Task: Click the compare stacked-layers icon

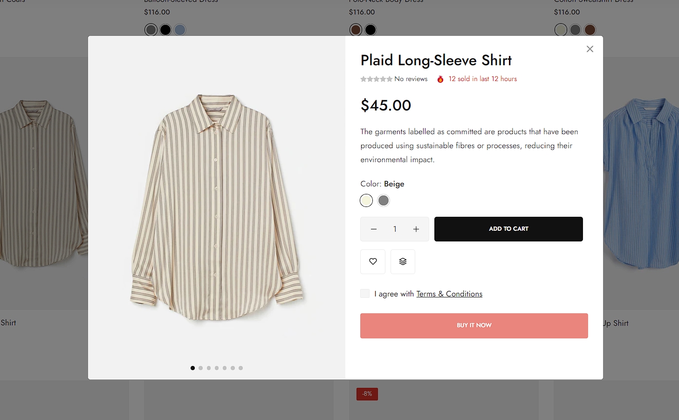Action: tap(403, 262)
